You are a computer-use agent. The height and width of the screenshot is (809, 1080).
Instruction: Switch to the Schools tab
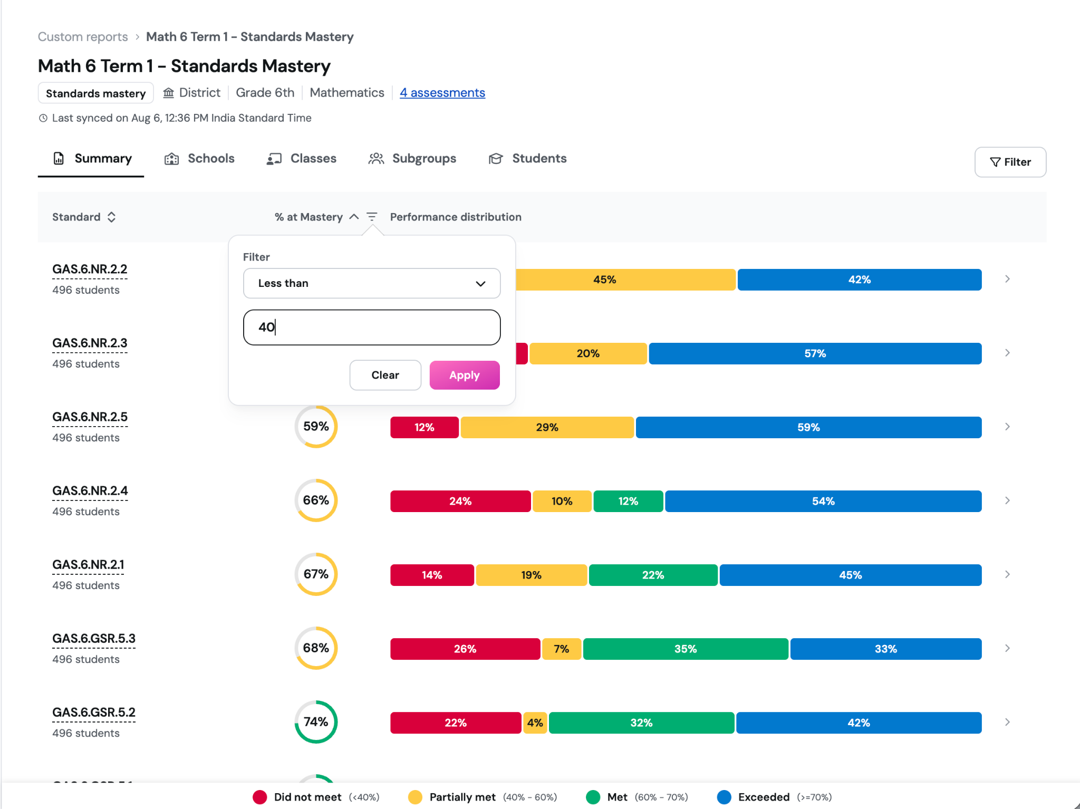click(200, 159)
